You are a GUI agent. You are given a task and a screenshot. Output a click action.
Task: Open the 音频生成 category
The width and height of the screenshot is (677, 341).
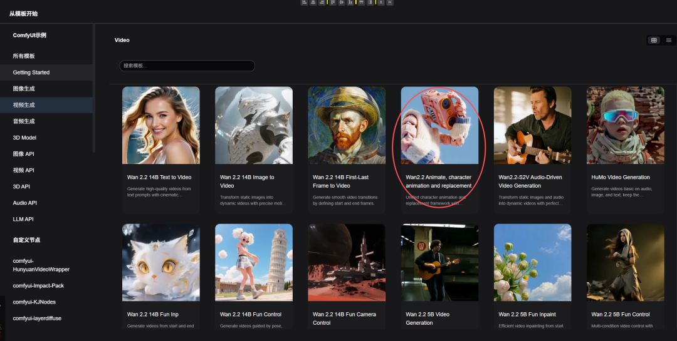coord(46,121)
